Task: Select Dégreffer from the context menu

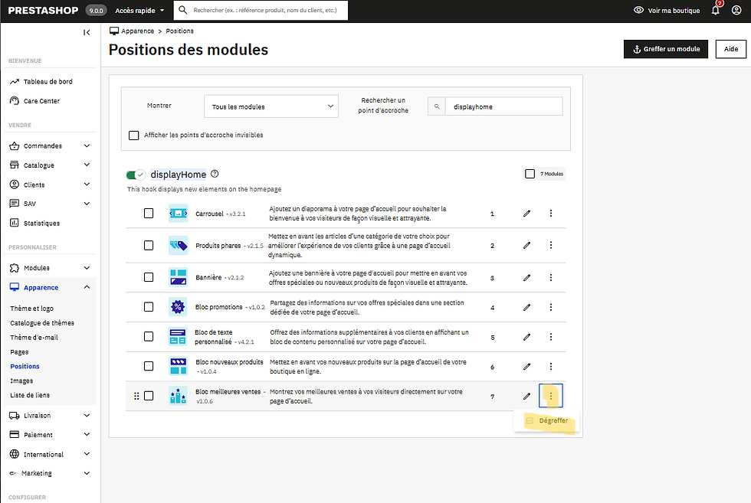Action: point(546,420)
